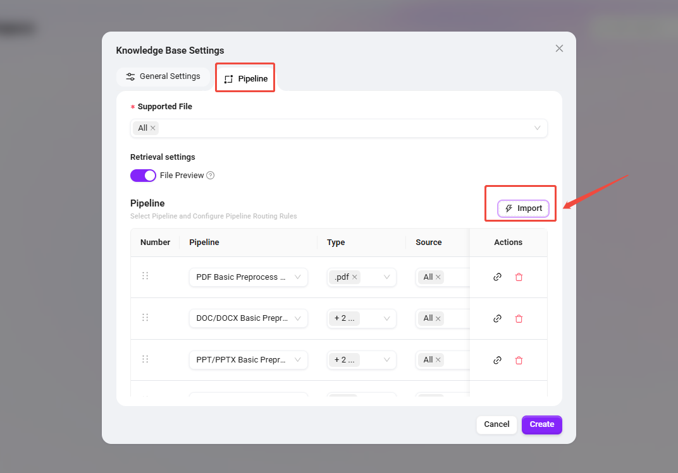Open the DOC/DOCX Basic Preprocess pipeline dropdown
Screen dimensions: 678x473
pos(248,318)
